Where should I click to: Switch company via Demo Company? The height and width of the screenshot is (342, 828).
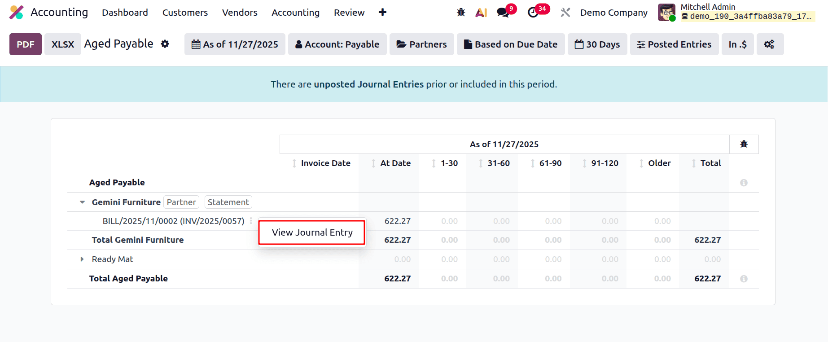pos(613,13)
